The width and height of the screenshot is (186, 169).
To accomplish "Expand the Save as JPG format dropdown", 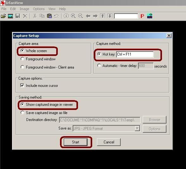I will click(137, 128).
